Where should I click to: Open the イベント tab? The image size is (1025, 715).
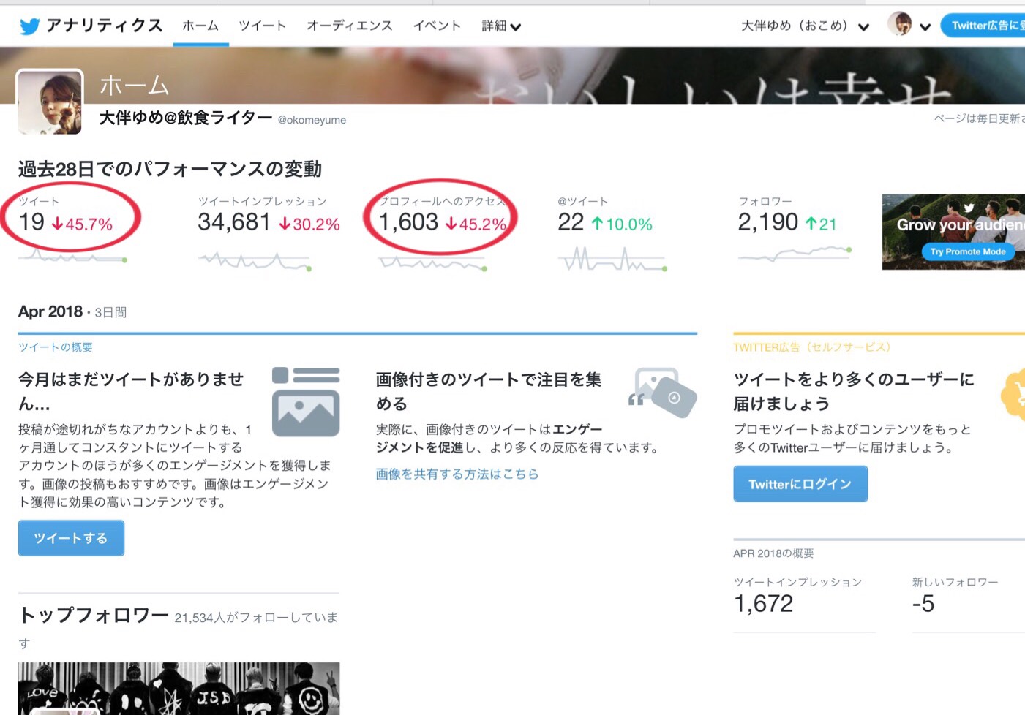[x=437, y=26]
